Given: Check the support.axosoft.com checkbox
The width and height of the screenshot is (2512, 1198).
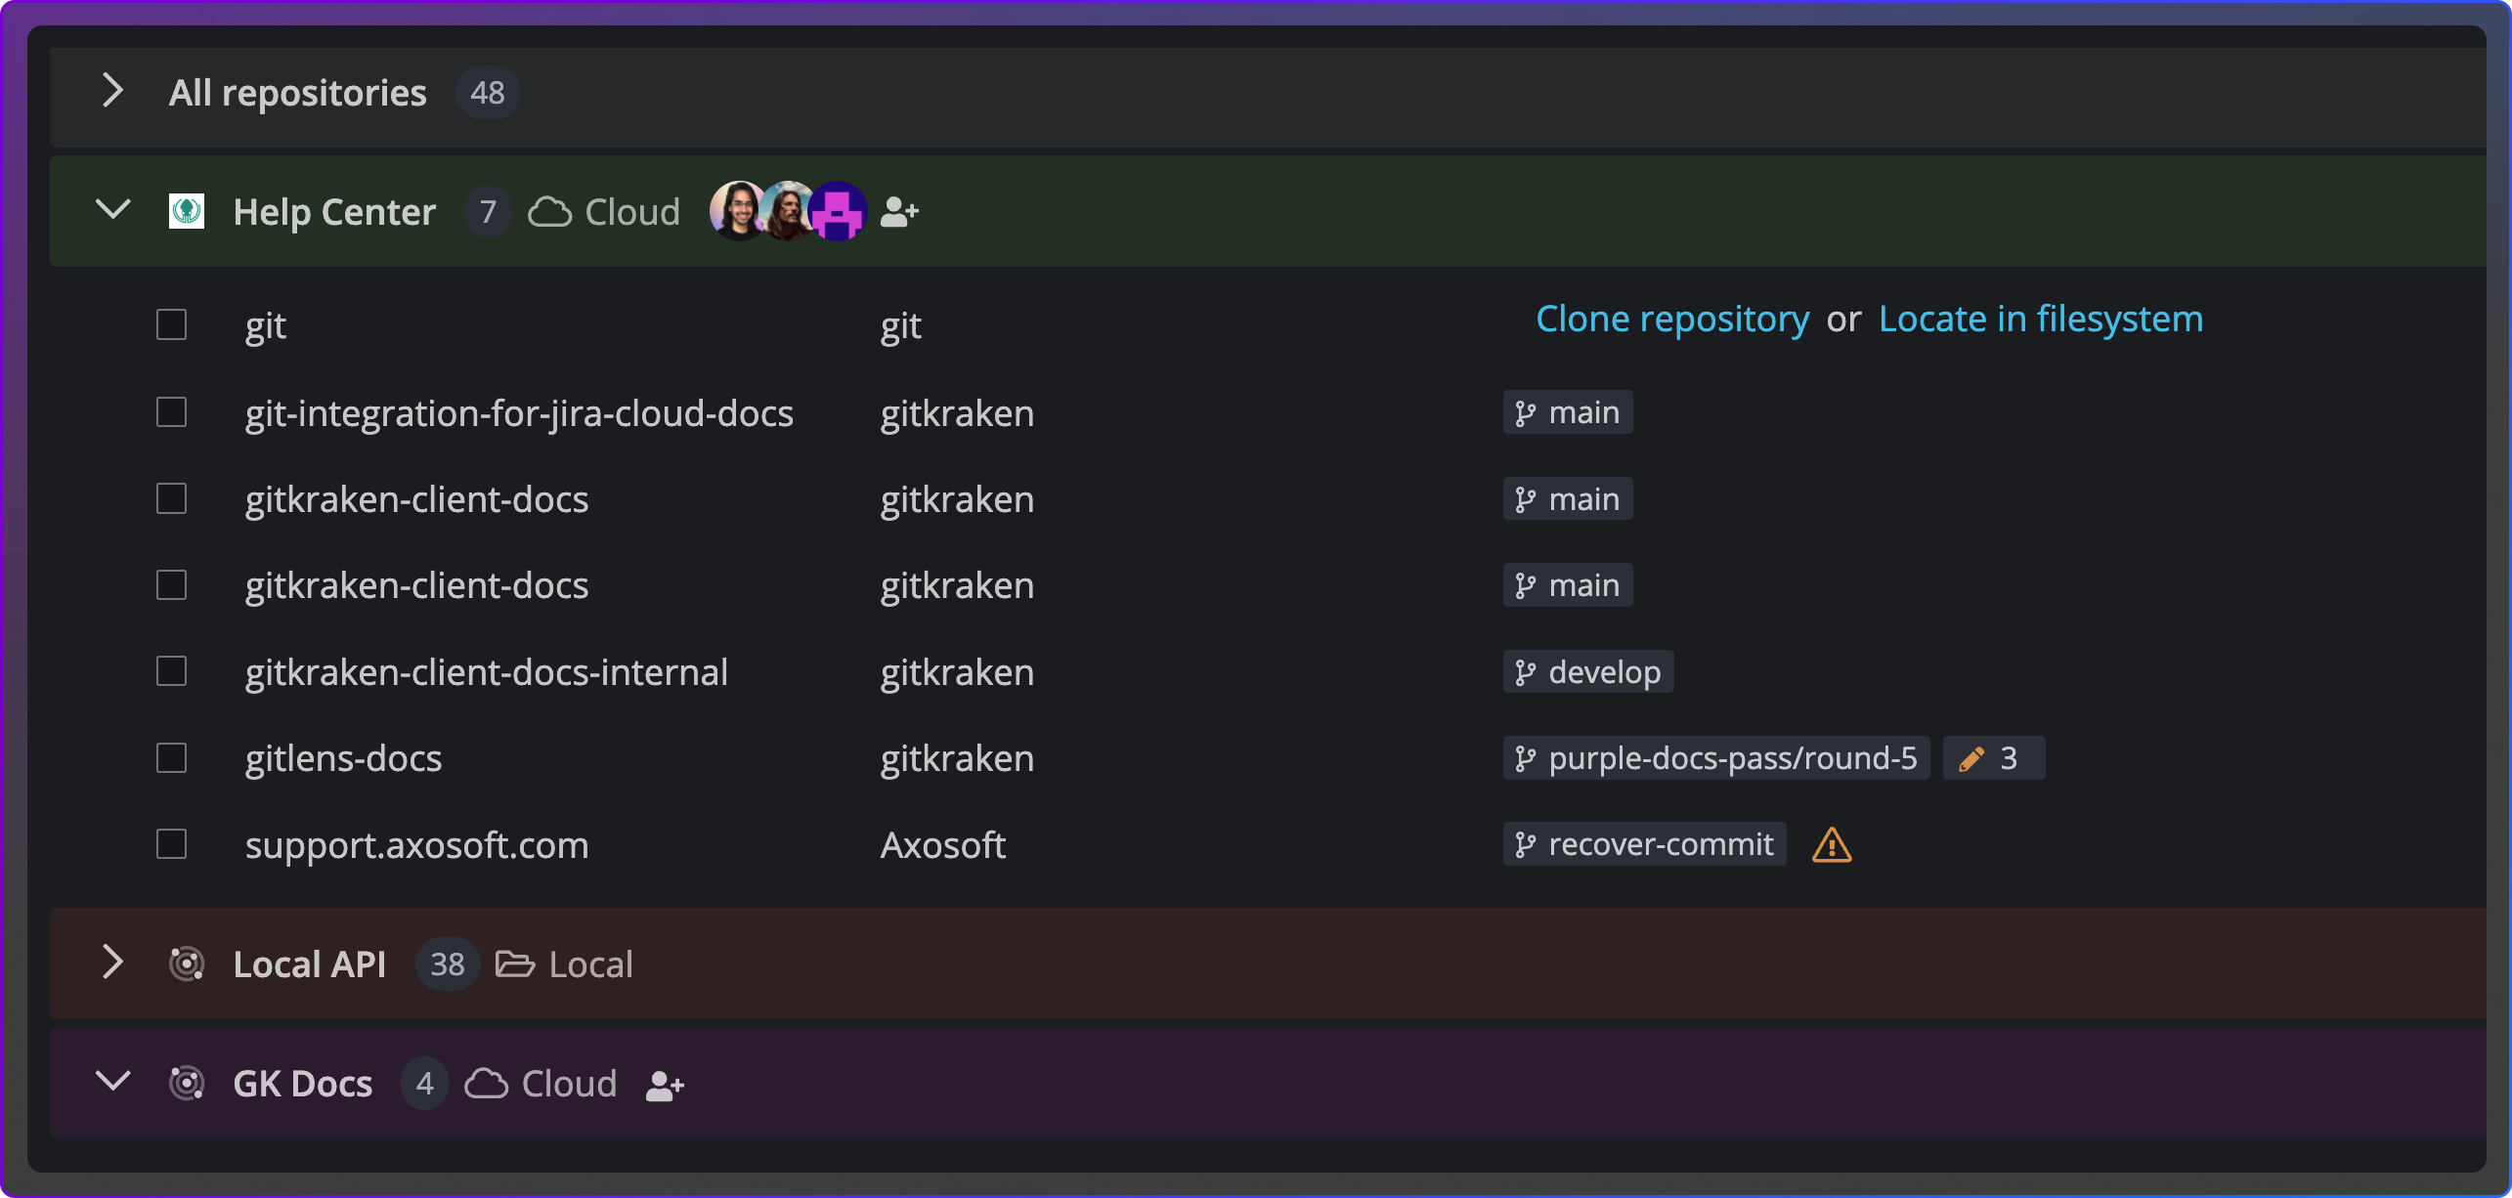Looking at the screenshot, I should [171, 843].
